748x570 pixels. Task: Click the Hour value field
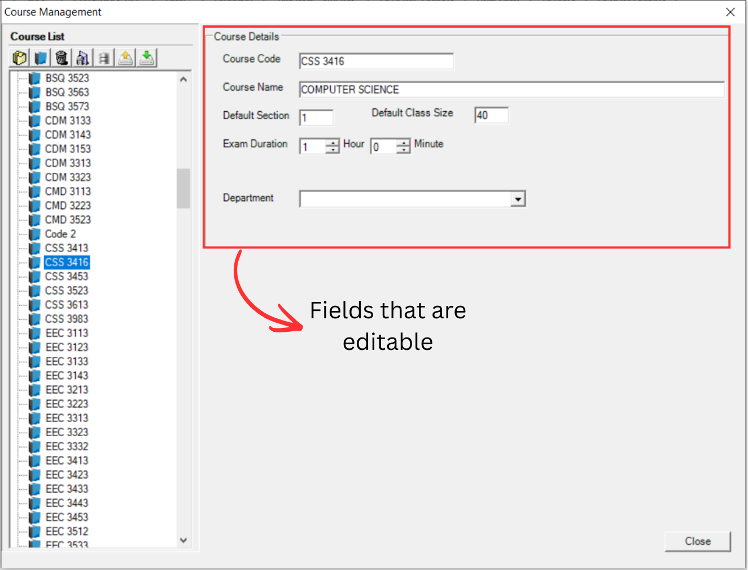[x=313, y=147]
